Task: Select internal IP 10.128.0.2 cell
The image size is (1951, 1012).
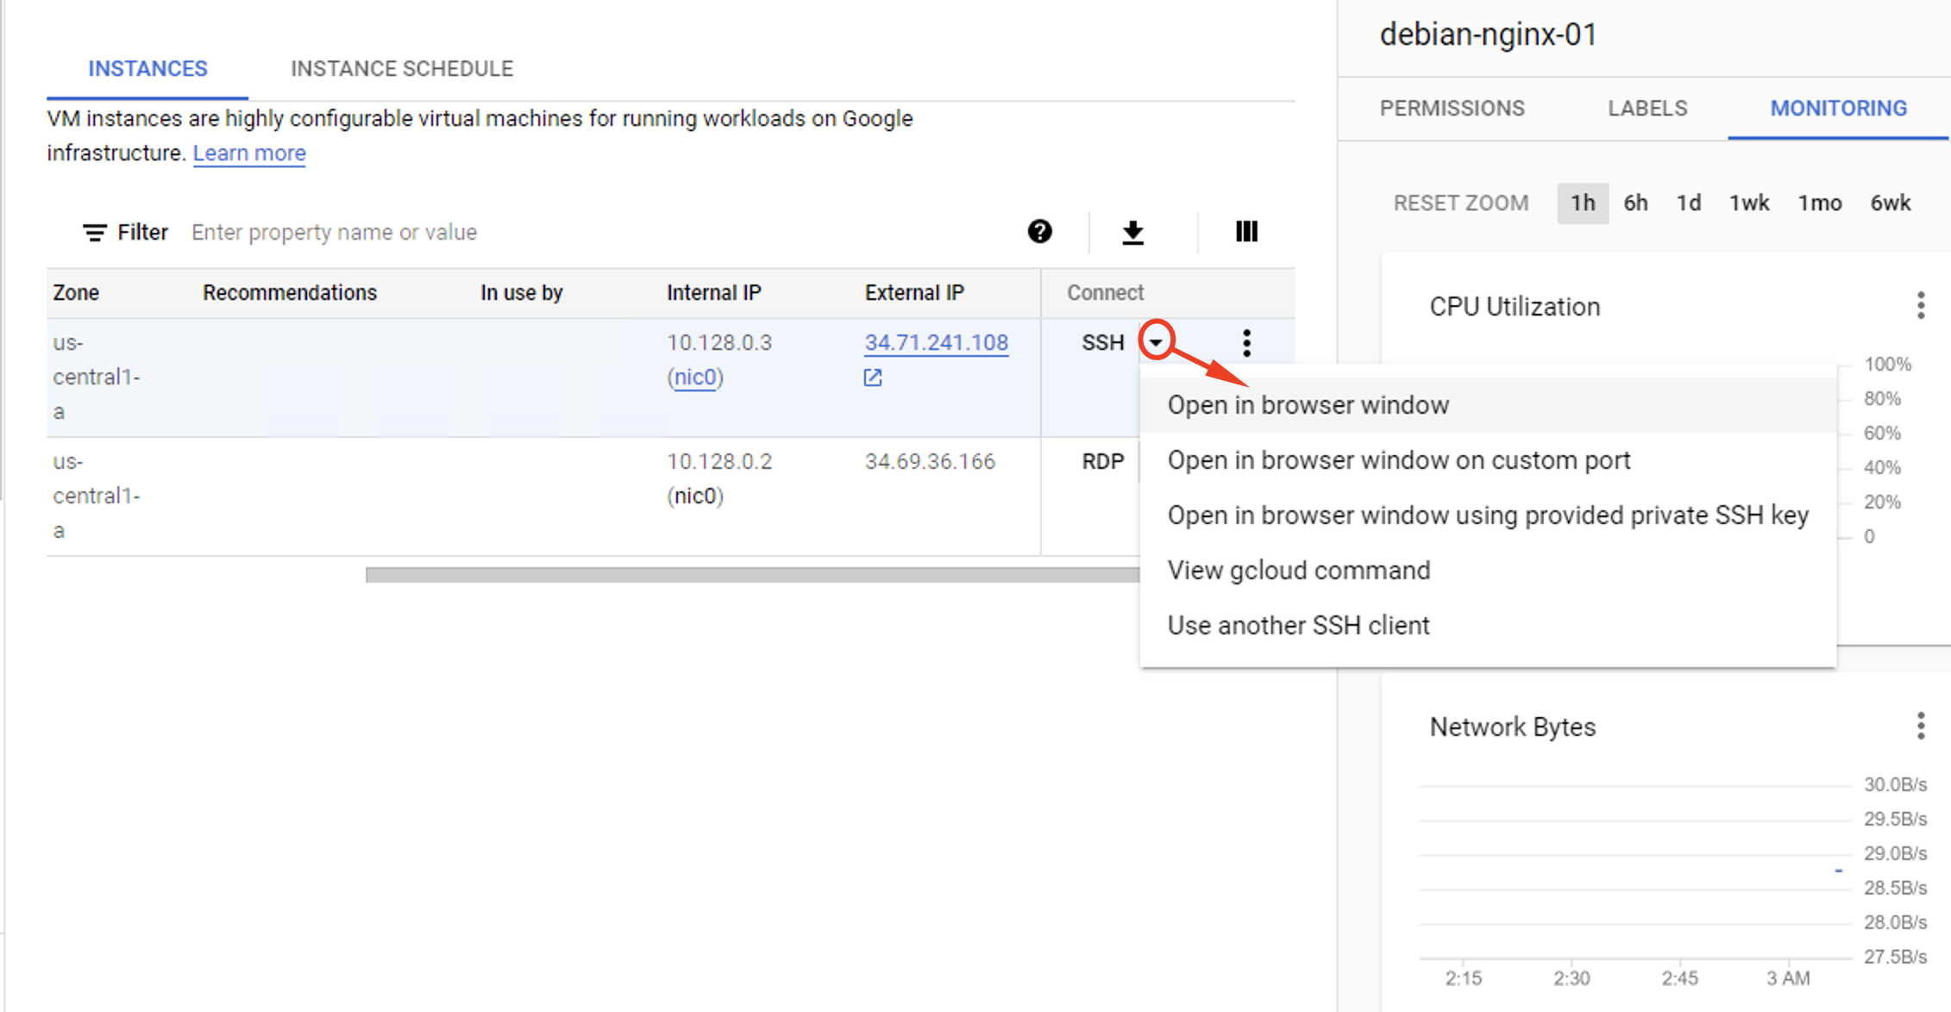Action: point(719,462)
